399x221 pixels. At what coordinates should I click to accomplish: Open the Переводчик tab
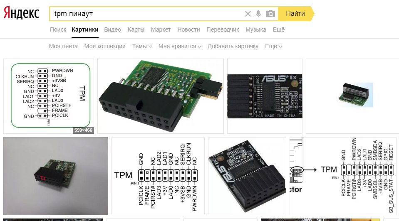[223, 30]
